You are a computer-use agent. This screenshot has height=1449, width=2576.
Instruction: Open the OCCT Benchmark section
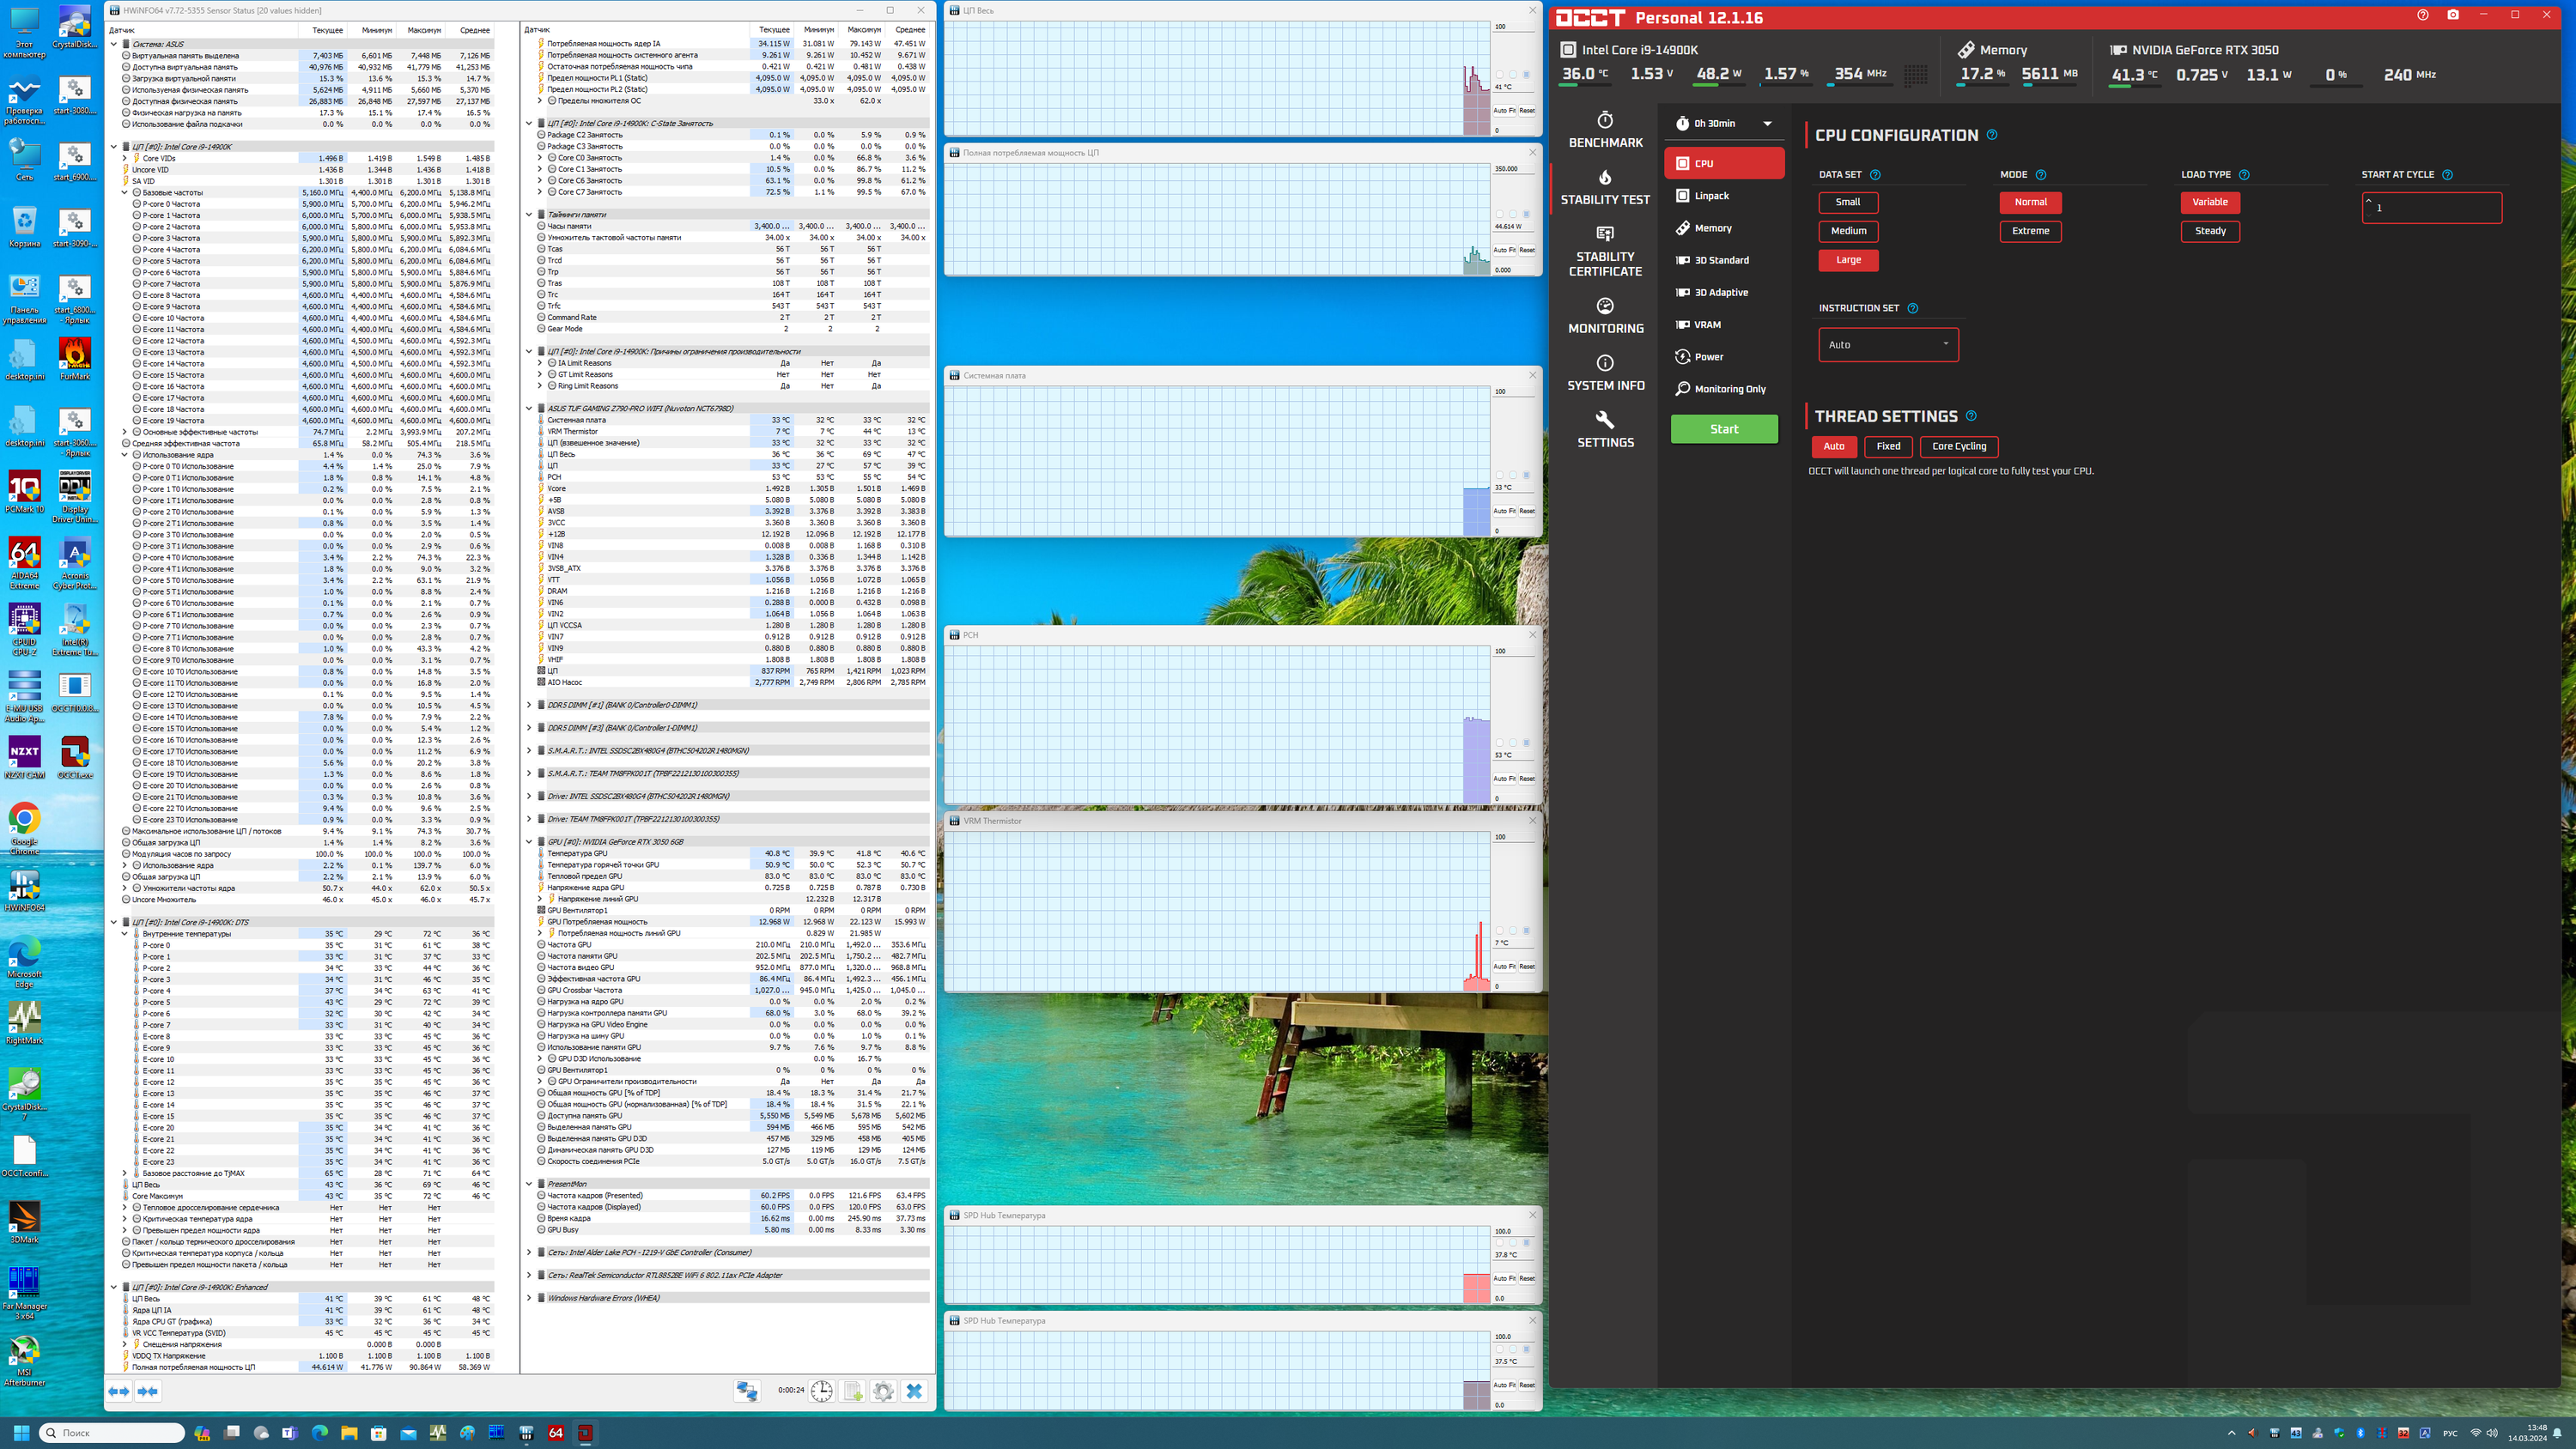coord(1605,130)
